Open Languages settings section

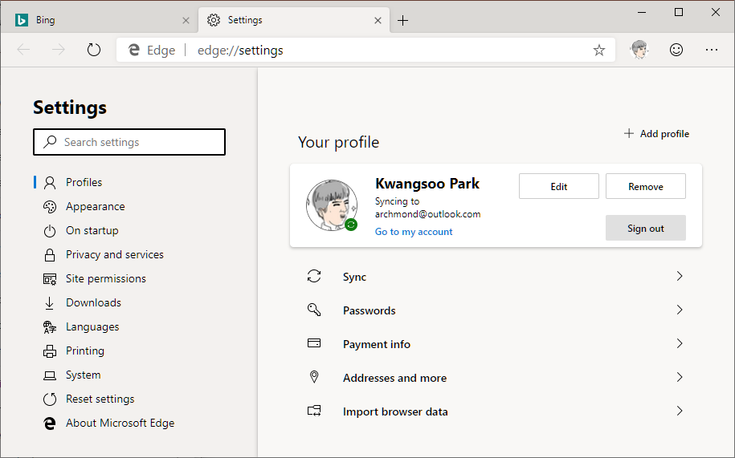coord(92,327)
